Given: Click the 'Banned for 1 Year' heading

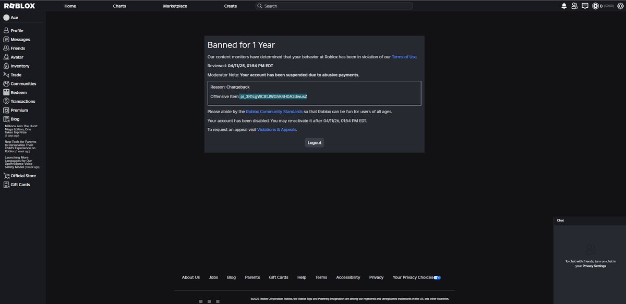Looking at the screenshot, I should point(241,45).
